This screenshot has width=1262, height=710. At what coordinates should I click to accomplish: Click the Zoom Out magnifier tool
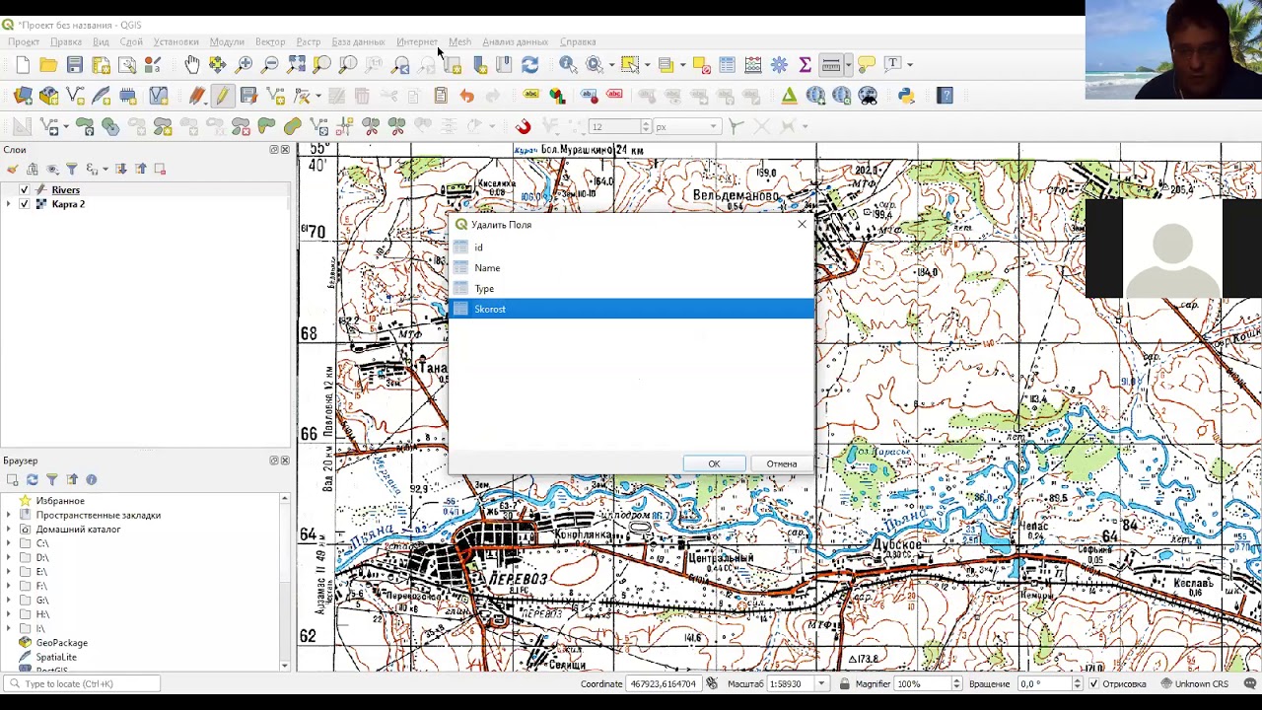(270, 65)
